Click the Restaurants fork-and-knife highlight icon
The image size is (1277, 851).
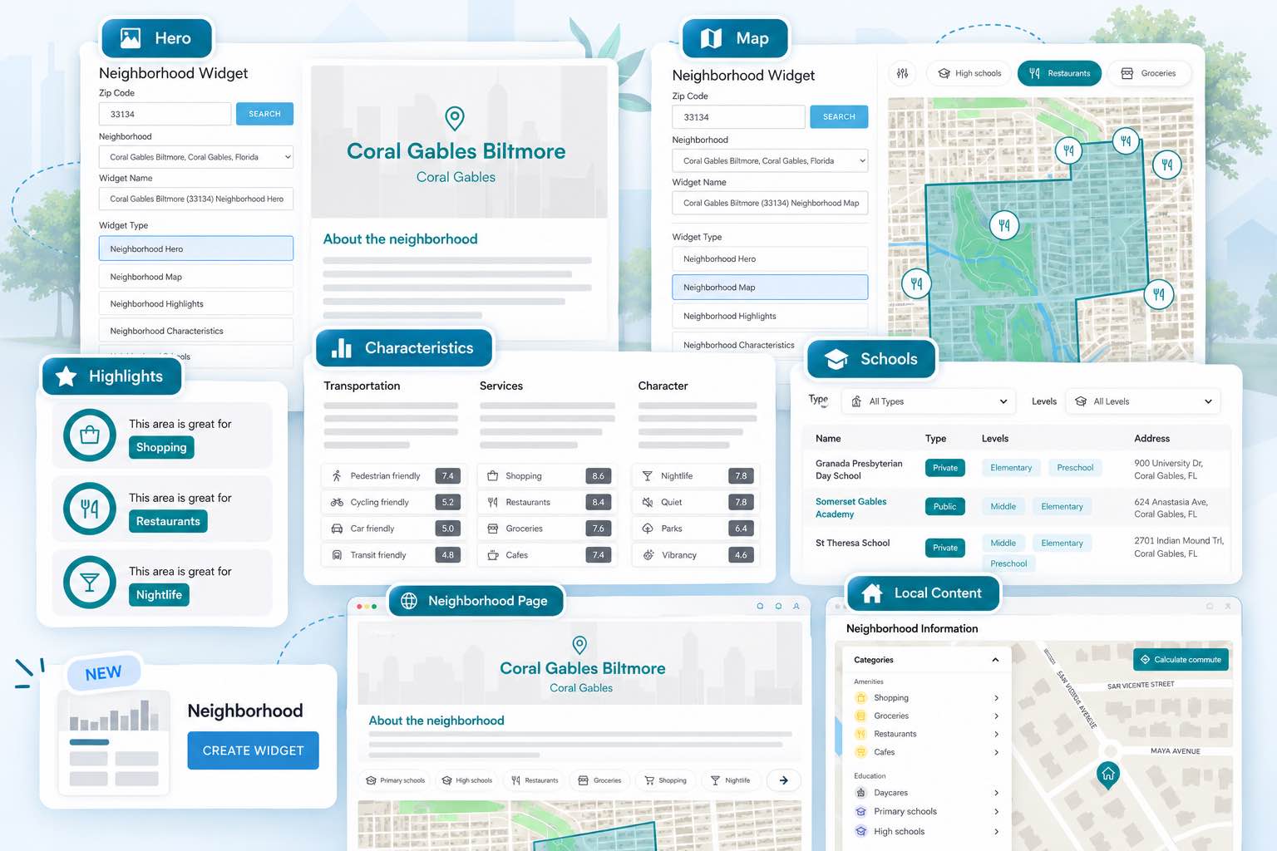click(x=90, y=509)
